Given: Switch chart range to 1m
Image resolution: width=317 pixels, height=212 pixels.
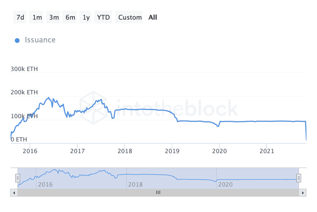Looking at the screenshot, I should 37,17.
